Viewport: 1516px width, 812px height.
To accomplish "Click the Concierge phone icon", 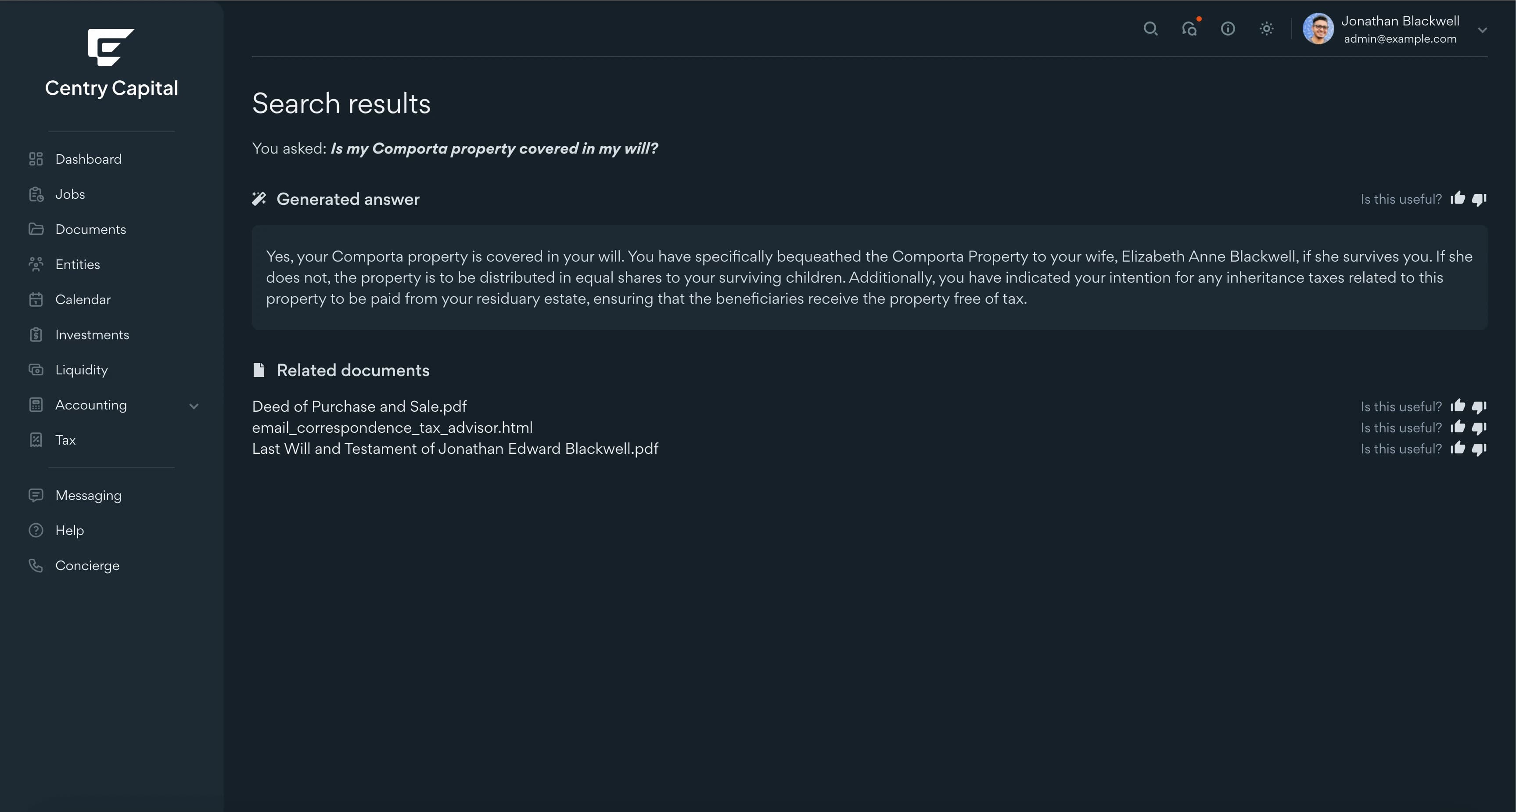I will (x=36, y=565).
